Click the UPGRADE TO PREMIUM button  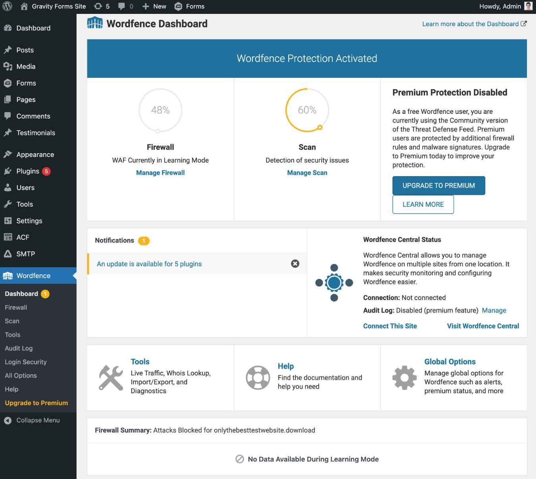tap(438, 185)
